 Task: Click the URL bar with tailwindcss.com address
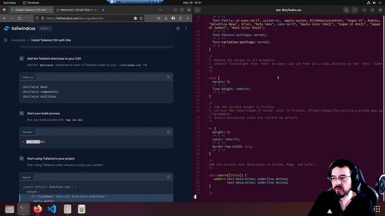[88, 19]
